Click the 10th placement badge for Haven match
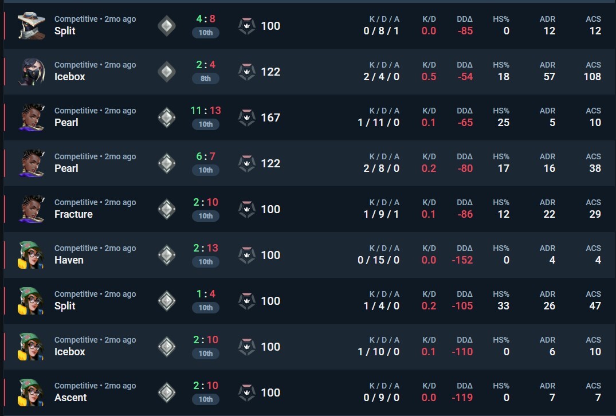This screenshot has width=616, height=416. coord(206,262)
